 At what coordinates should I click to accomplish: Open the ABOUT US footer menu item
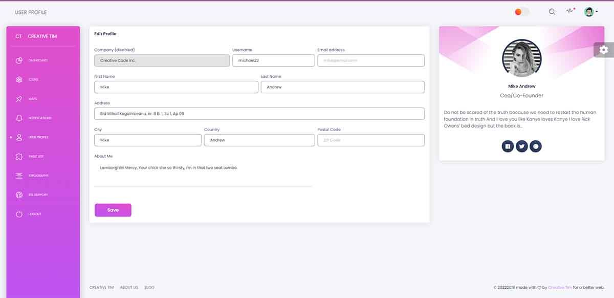129,287
